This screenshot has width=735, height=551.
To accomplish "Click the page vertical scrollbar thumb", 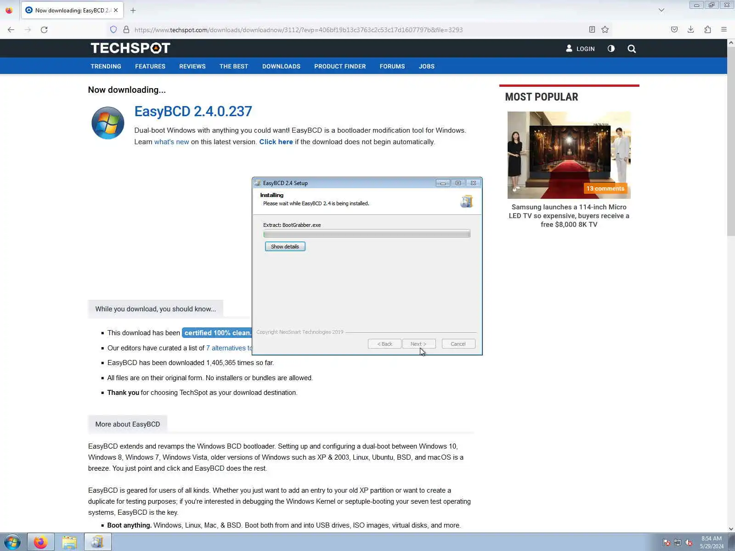I will click(x=731, y=141).
